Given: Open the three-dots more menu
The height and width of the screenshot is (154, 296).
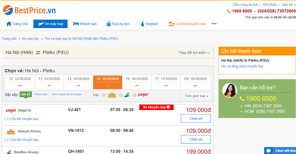Looking at the screenshot, I should 214,24.
